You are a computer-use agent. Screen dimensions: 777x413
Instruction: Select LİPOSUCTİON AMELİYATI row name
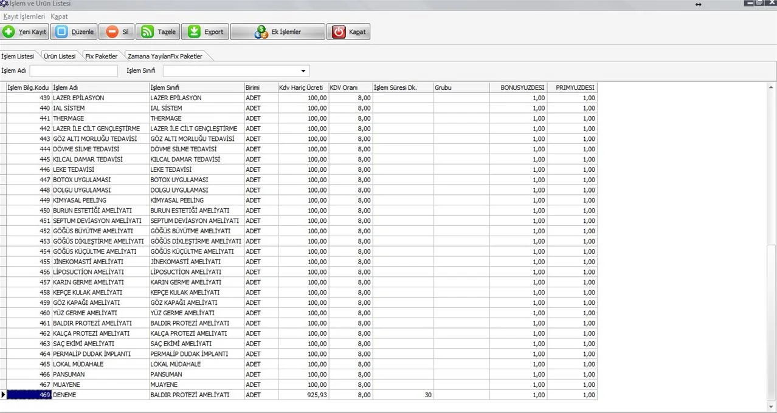coord(88,272)
